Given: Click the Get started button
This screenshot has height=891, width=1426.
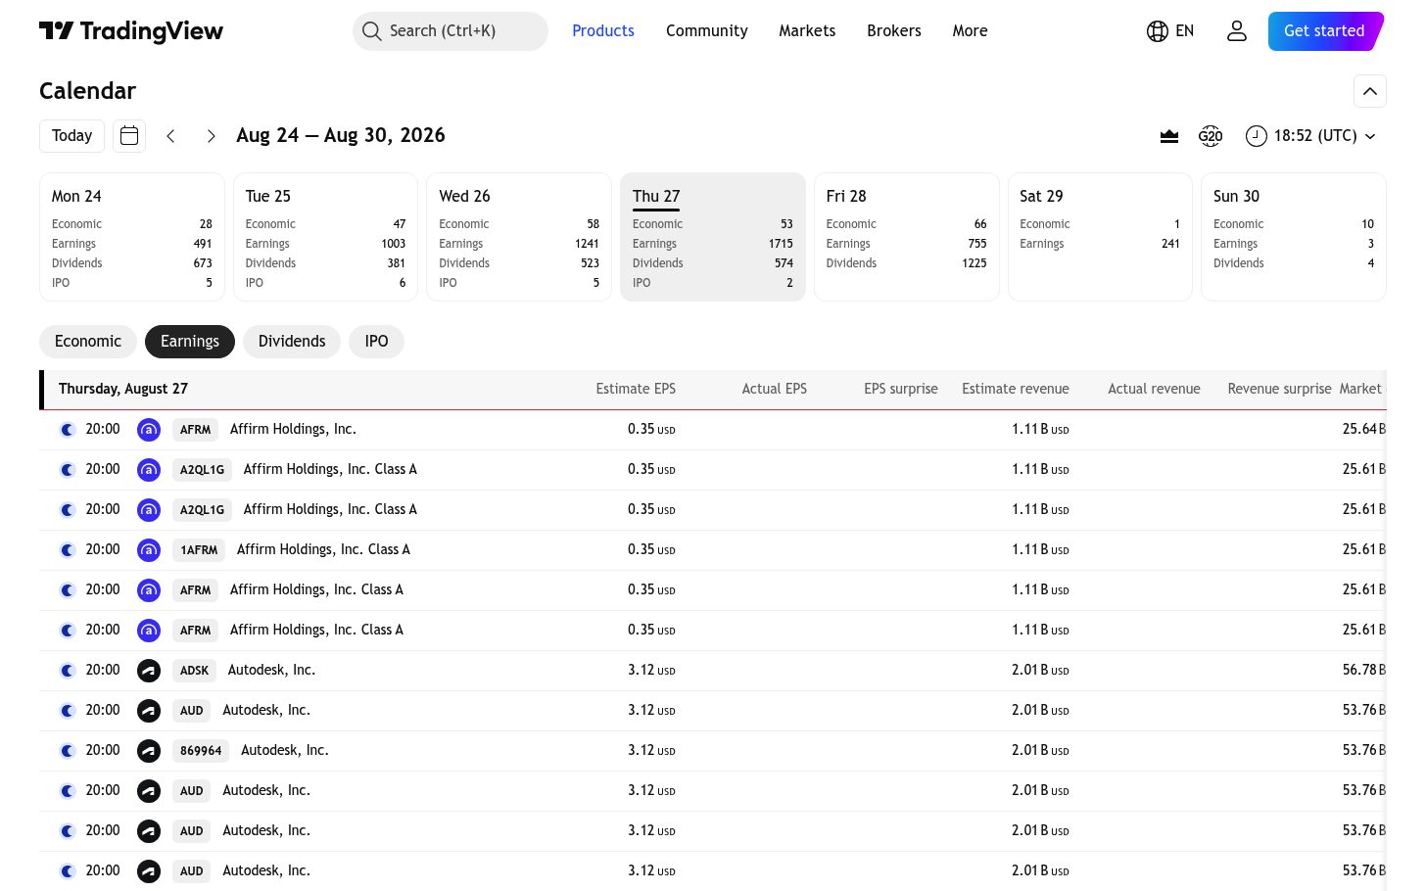Looking at the screenshot, I should 1325,31.
